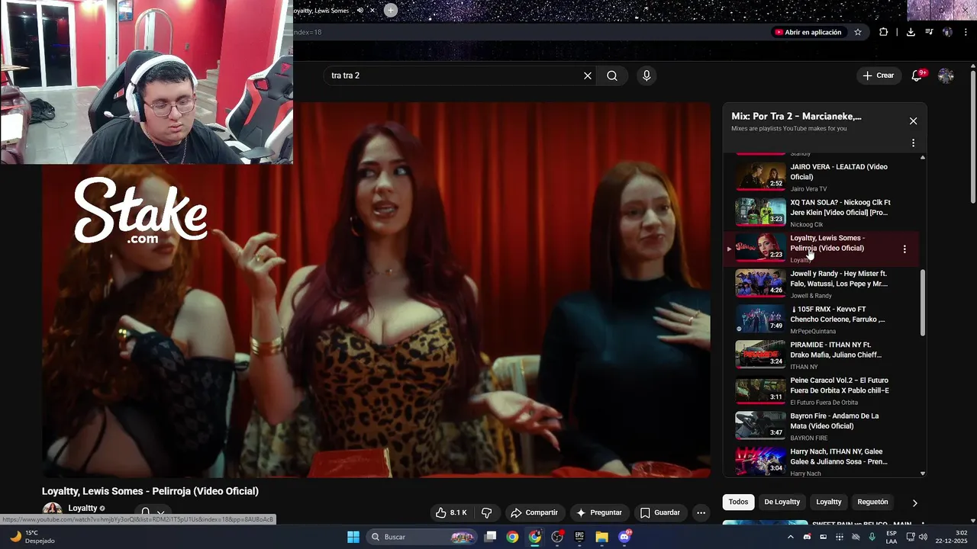Open the Chrome profile avatar

click(947, 32)
